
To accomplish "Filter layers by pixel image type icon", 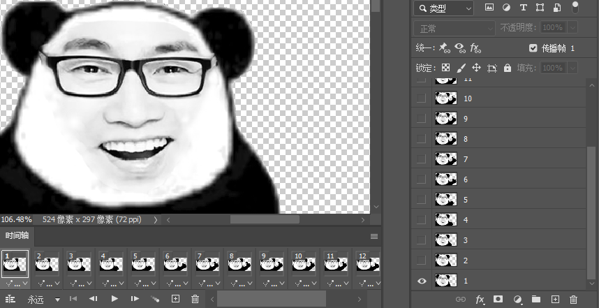I will coord(489,7).
